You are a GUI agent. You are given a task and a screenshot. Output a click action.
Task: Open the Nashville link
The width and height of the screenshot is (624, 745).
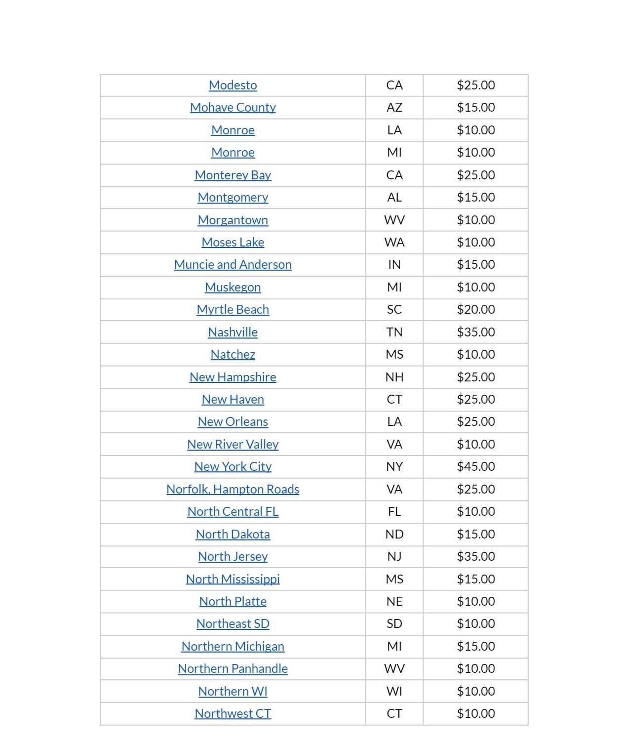(233, 332)
